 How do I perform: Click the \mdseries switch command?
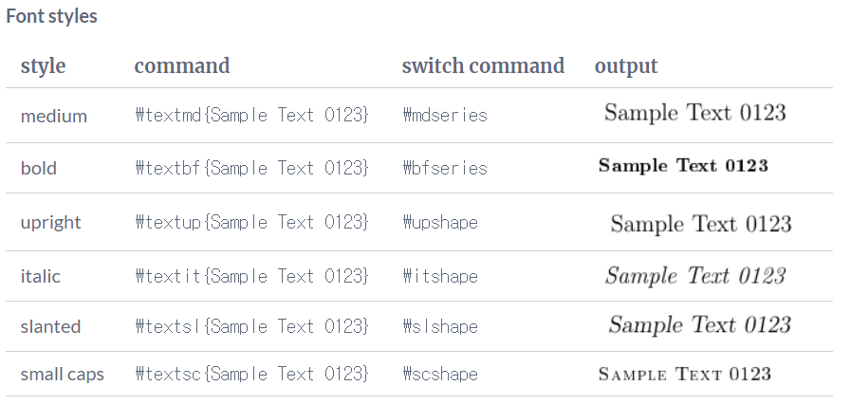(x=444, y=116)
